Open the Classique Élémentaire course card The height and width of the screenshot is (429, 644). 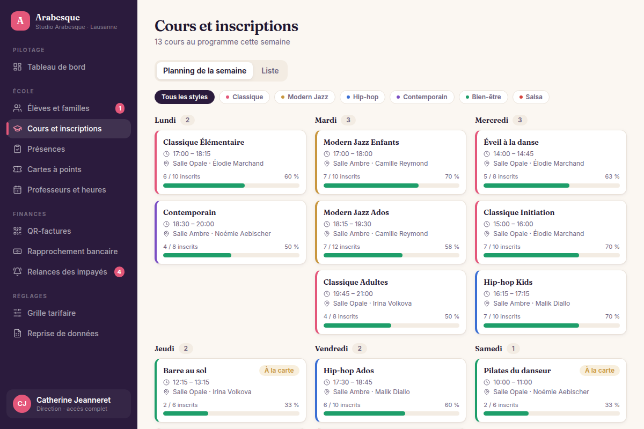point(230,162)
